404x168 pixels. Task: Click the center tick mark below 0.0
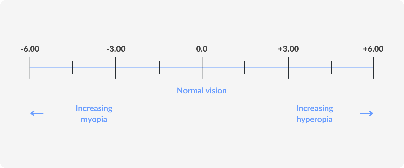[202, 68]
